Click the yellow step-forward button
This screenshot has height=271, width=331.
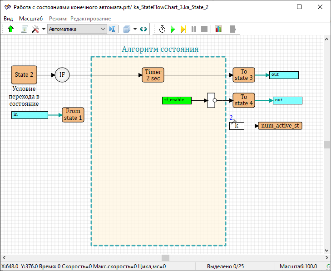[x=183, y=29]
